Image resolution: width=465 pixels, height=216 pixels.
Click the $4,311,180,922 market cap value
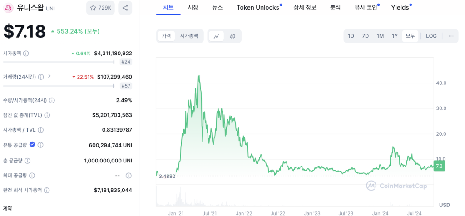click(113, 54)
